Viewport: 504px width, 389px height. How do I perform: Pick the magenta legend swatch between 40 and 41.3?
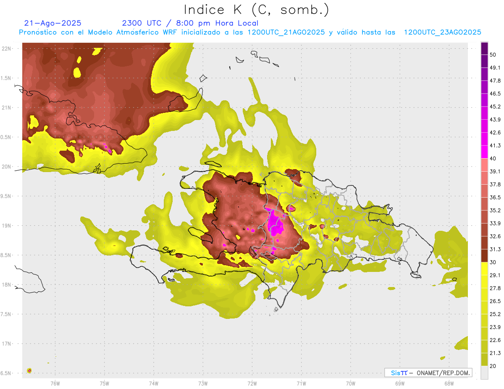[x=485, y=152]
